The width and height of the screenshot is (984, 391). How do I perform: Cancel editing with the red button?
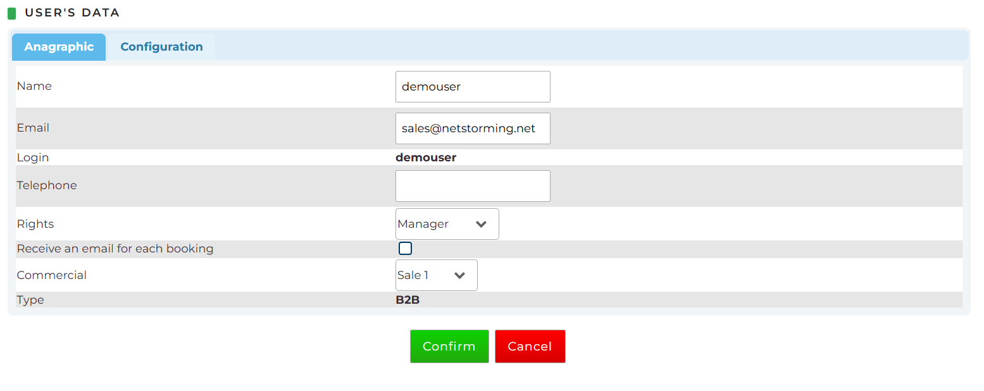point(530,346)
